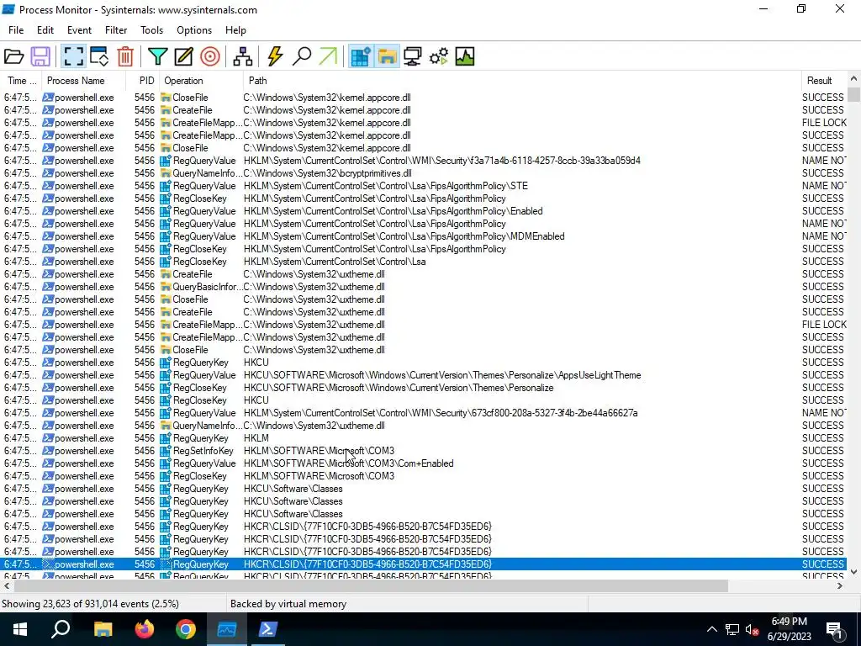This screenshot has height=646, width=861.
Task: Open Find with the magnifier icon
Action: pyautogui.click(x=302, y=56)
